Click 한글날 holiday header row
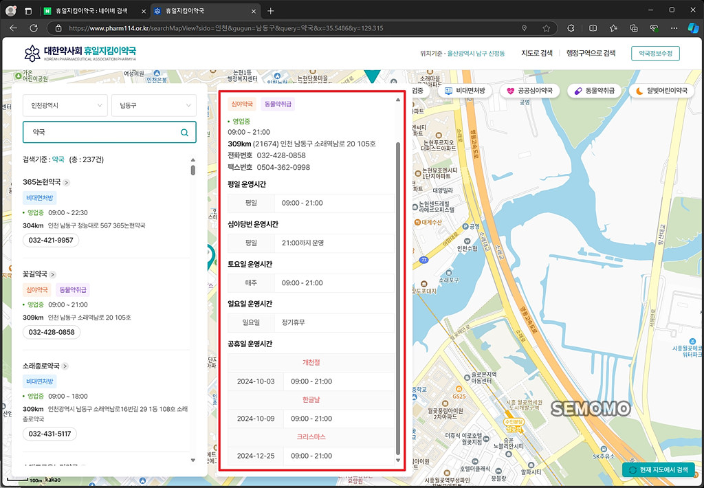Viewport: 704px width, 488px height. 311,400
